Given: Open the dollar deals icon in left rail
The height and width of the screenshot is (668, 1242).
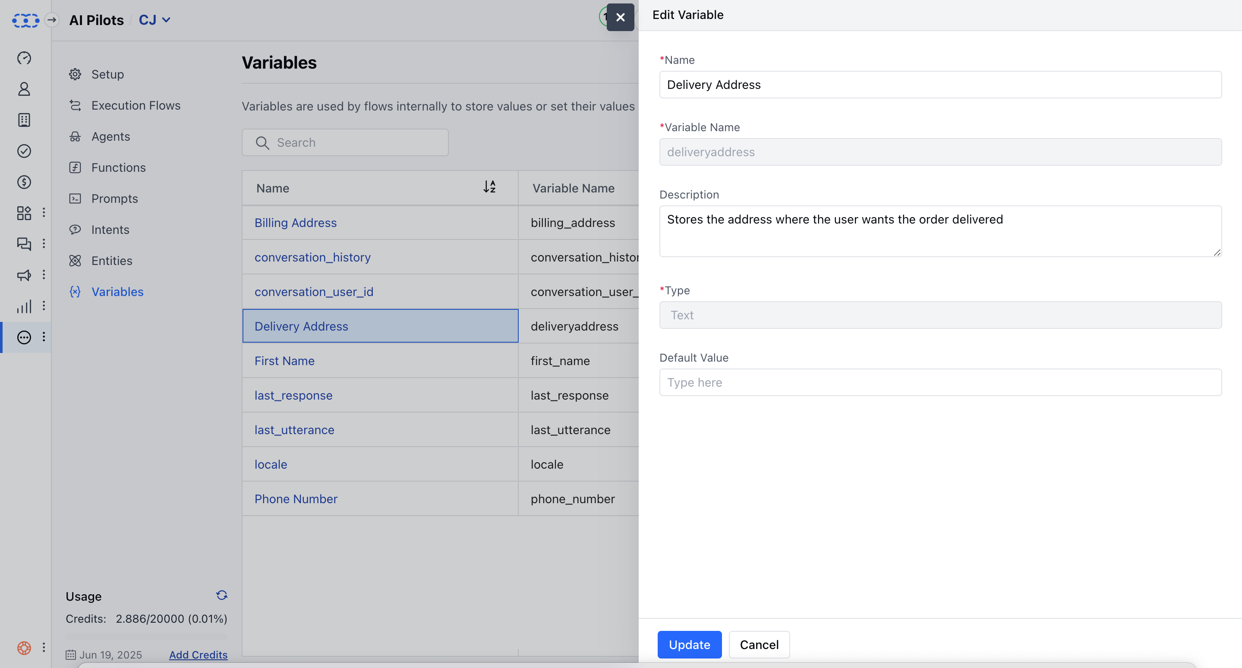Looking at the screenshot, I should tap(24, 182).
